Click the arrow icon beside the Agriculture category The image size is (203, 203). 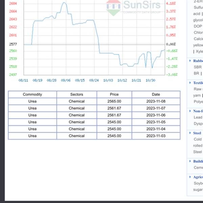(190, 177)
